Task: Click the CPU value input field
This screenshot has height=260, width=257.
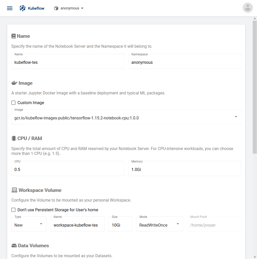Action: point(68,169)
